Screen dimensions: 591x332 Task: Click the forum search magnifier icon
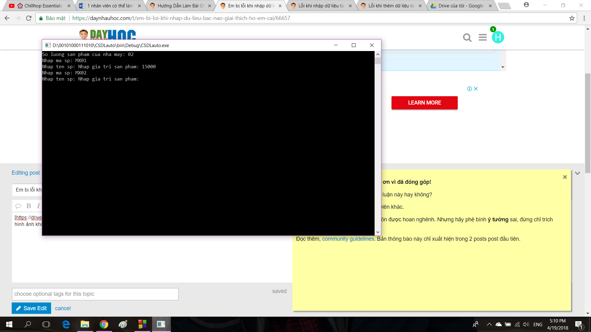(467, 38)
